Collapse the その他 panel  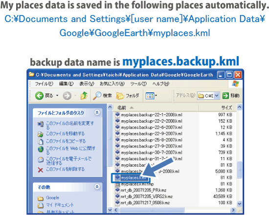pyautogui.click(x=97, y=187)
